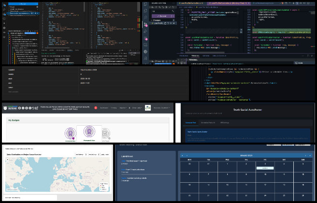Go to next month in January calendar

(x=306, y=156)
